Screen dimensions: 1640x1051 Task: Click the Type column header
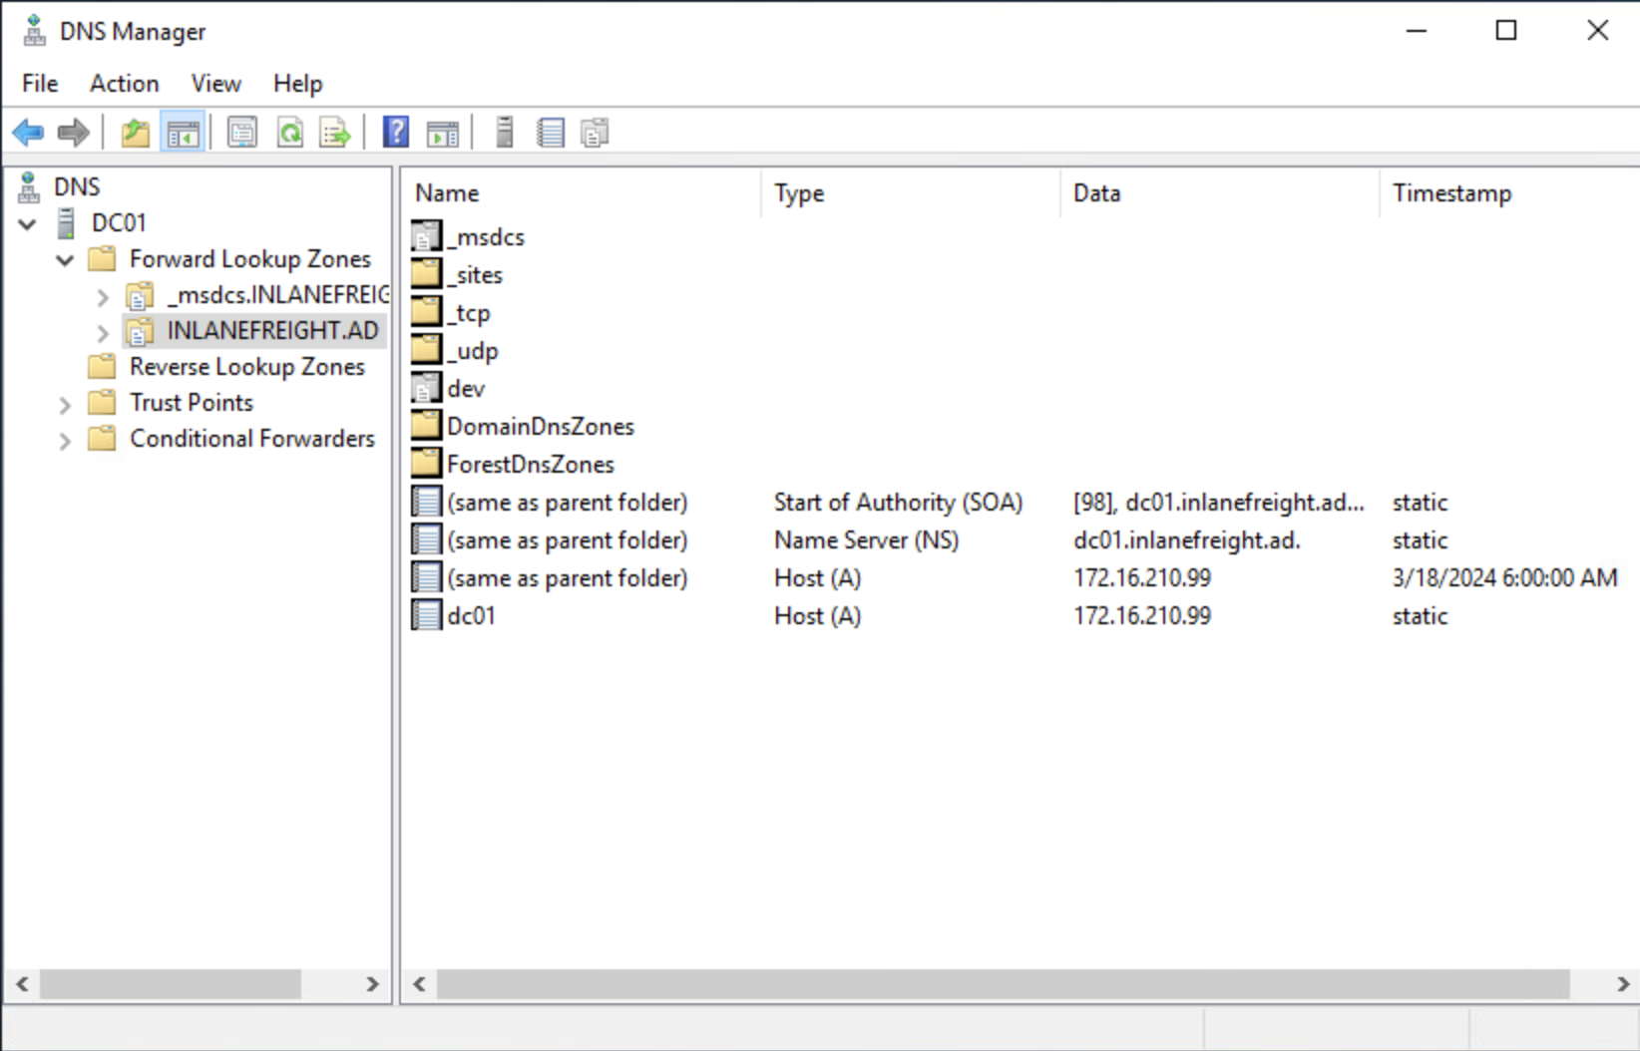pyautogui.click(x=799, y=193)
